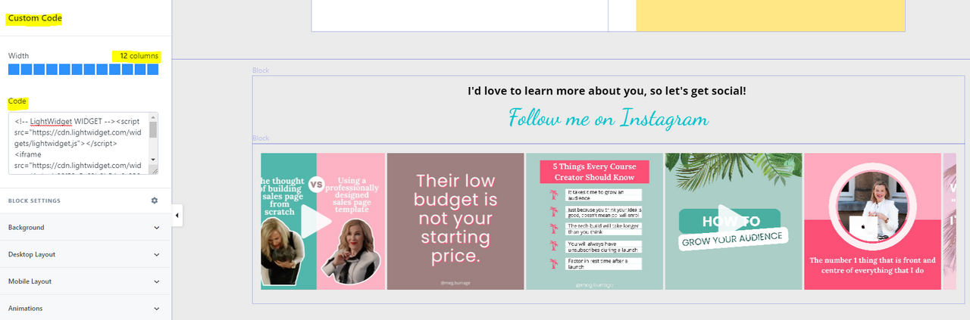Select the 'let's get social!' text line

coord(607,91)
